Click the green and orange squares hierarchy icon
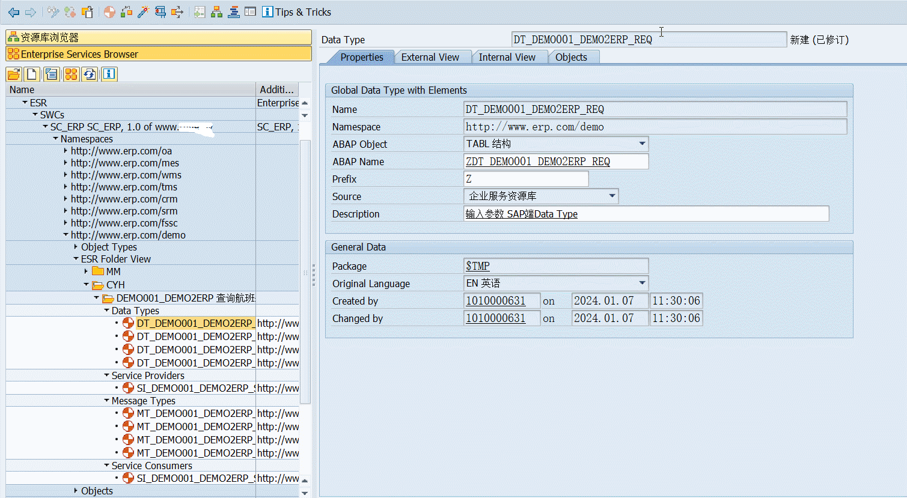Screen dimensions: 907x498 coord(126,12)
